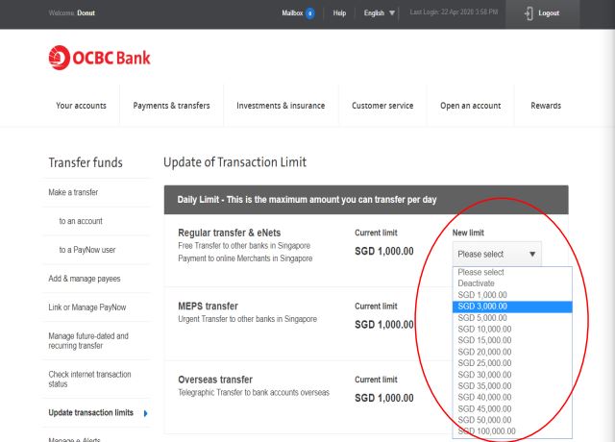This screenshot has width=615, height=442.
Task: Open the New limit Please select dropdown
Action: [x=497, y=255]
